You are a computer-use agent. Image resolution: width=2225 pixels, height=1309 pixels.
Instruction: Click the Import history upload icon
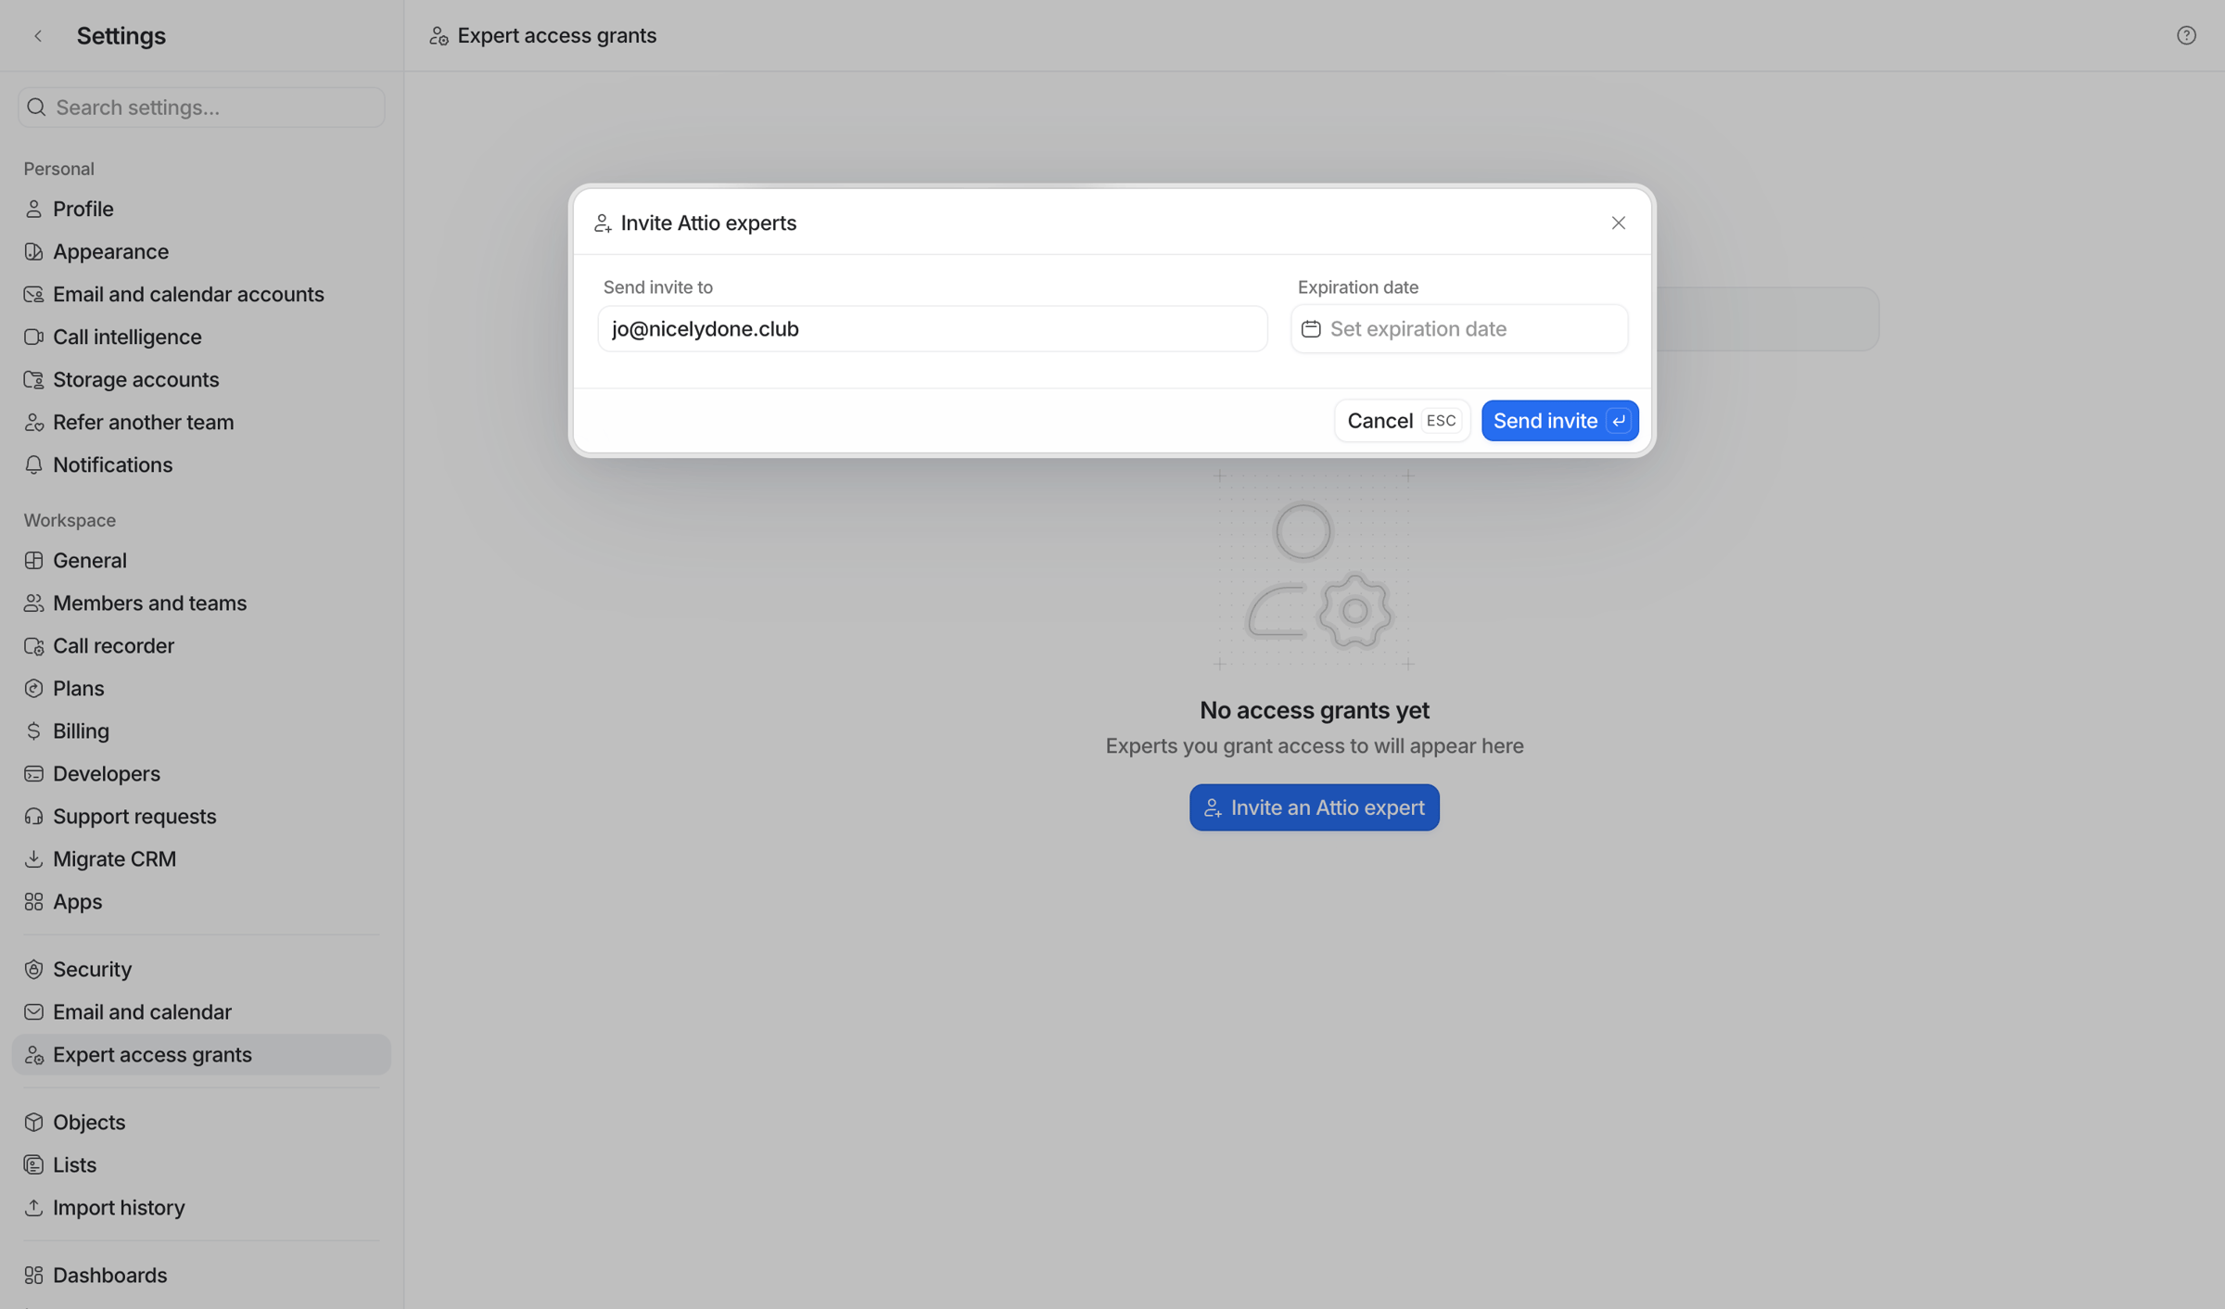34,1208
